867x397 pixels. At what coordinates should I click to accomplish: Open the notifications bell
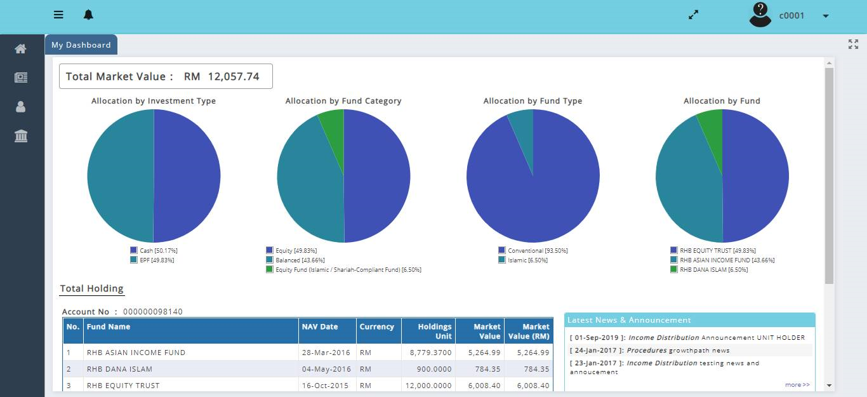pyautogui.click(x=88, y=15)
